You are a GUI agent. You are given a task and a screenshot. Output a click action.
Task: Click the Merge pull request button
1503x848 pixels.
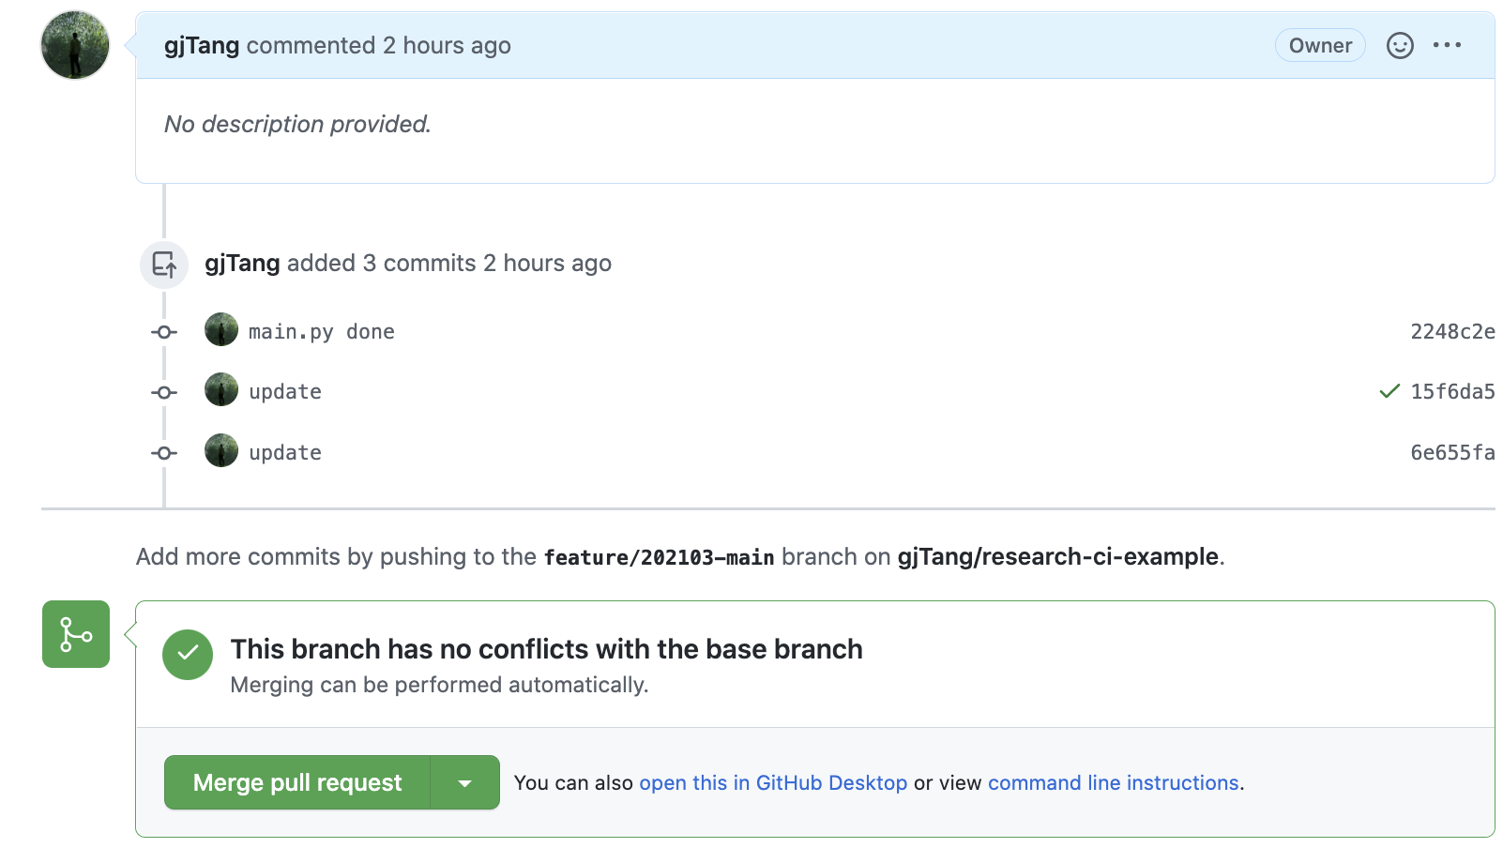pyautogui.click(x=297, y=782)
